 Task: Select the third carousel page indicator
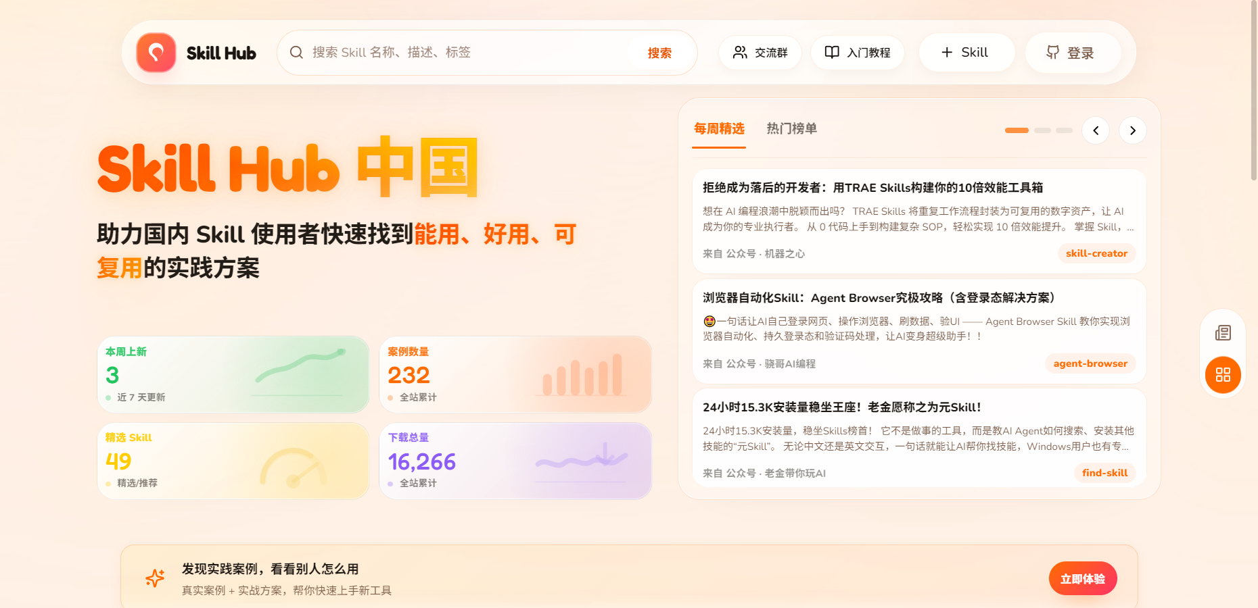pyautogui.click(x=1065, y=130)
